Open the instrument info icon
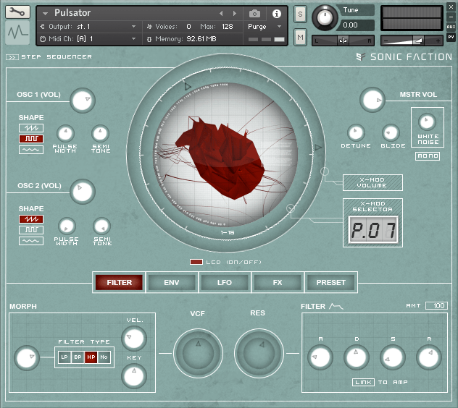 [x=277, y=14]
